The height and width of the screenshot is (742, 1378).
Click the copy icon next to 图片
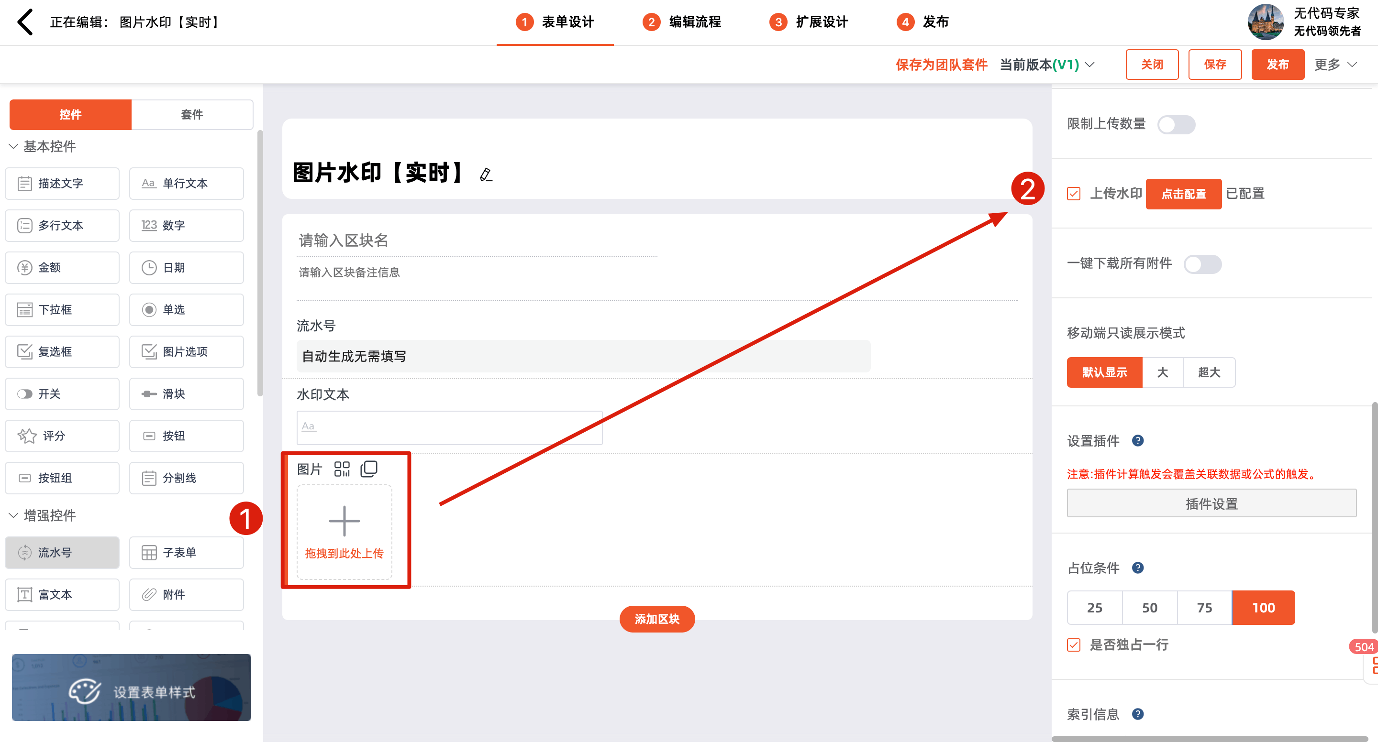[x=369, y=469]
